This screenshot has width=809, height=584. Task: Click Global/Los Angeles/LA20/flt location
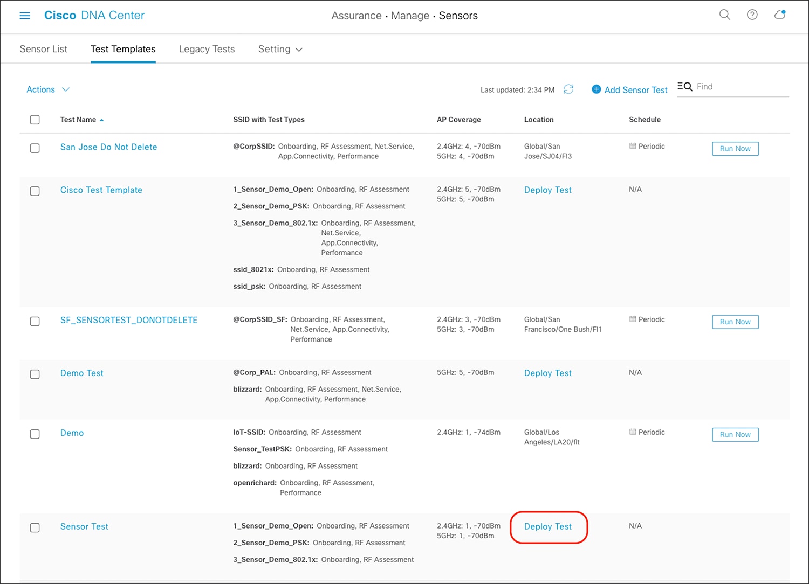click(552, 437)
